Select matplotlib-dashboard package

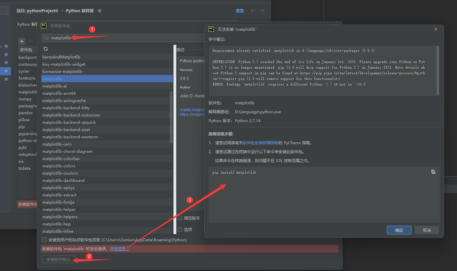[107, 180]
